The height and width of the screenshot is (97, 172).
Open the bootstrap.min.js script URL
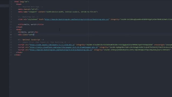[x=61, y=50]
